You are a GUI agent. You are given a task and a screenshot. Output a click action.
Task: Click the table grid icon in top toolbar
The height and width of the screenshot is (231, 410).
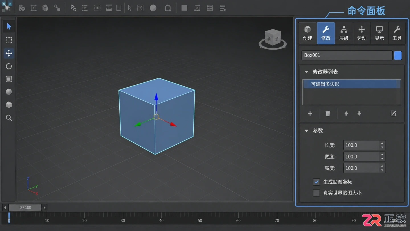[210, 8]
